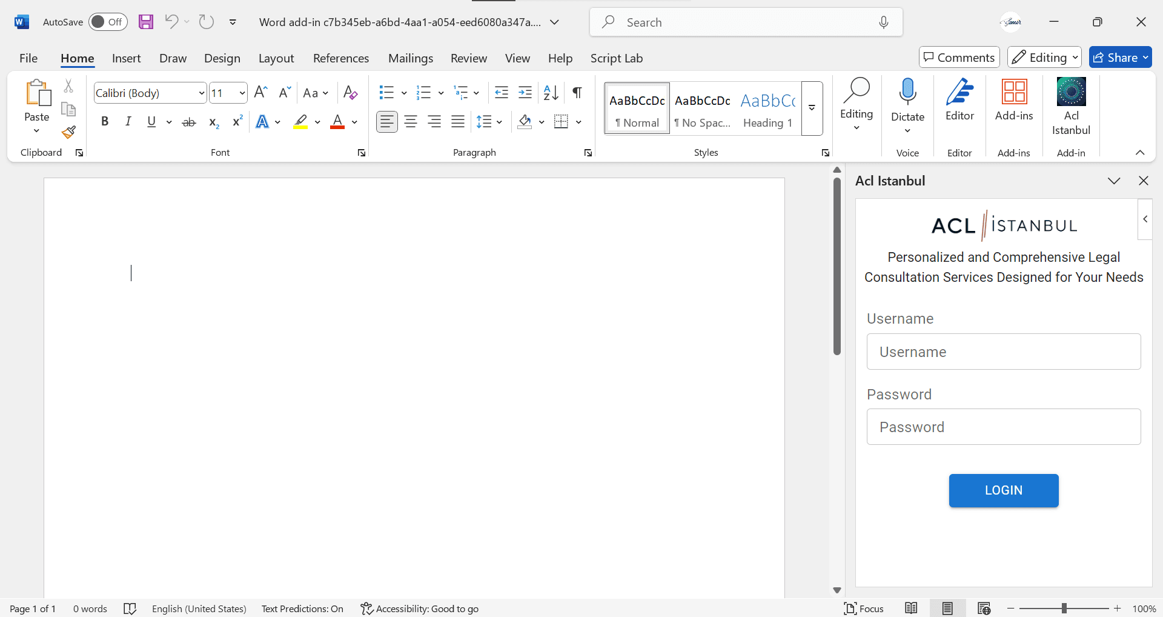Switch to Web Layout view
This screenshot has height=617, width=1163.
984,609
